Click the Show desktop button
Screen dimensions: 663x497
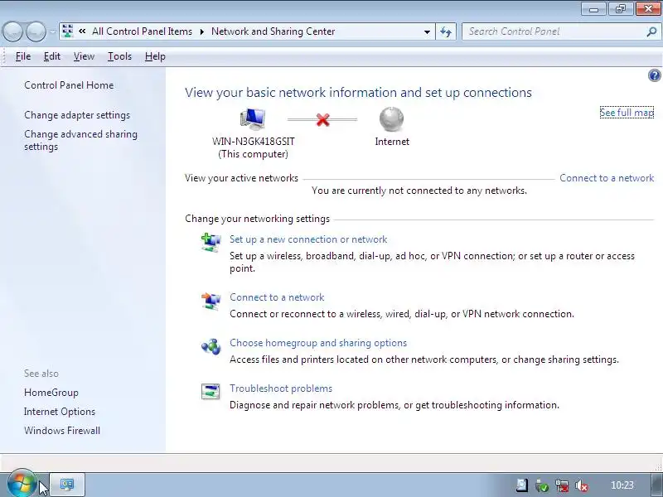pyautogui.click(x=656, y=485)
